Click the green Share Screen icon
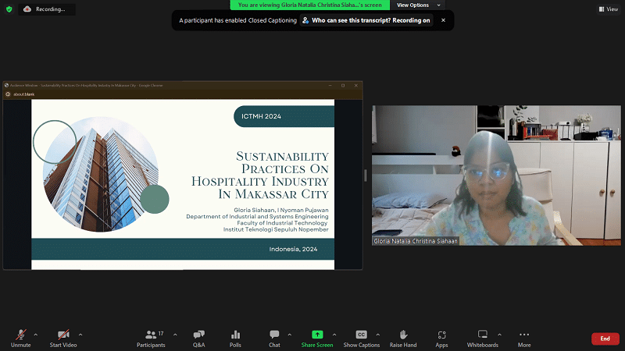Image resolution: width=625 pixels, height=351 pixels. coord(317,335)
